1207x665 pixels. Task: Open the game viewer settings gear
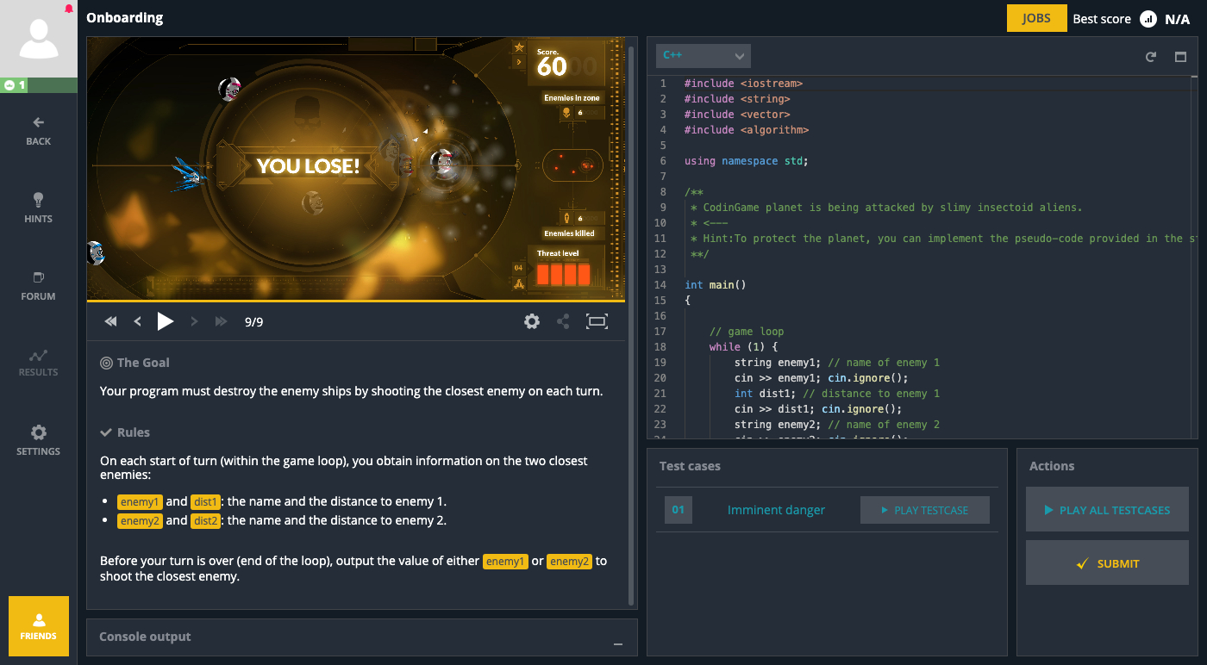coord(532,321)
